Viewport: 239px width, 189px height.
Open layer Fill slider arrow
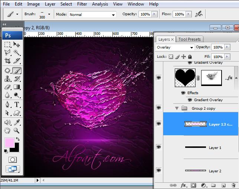click(227, 57)
